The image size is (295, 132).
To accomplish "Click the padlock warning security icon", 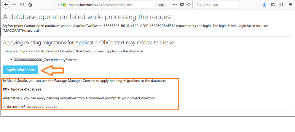I will pos(65,5).
